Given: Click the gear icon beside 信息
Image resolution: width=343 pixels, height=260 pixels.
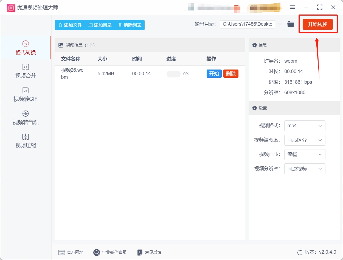Looking at the screenshot, I should point(255,45).
